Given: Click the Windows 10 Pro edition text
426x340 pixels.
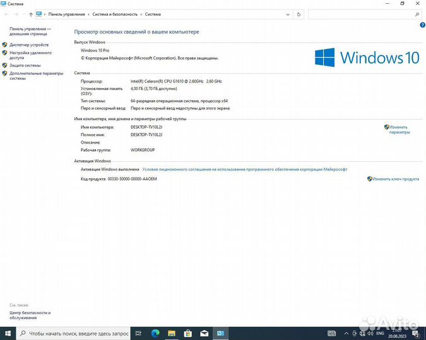Looking at the screenshot, I should (95, 50).
